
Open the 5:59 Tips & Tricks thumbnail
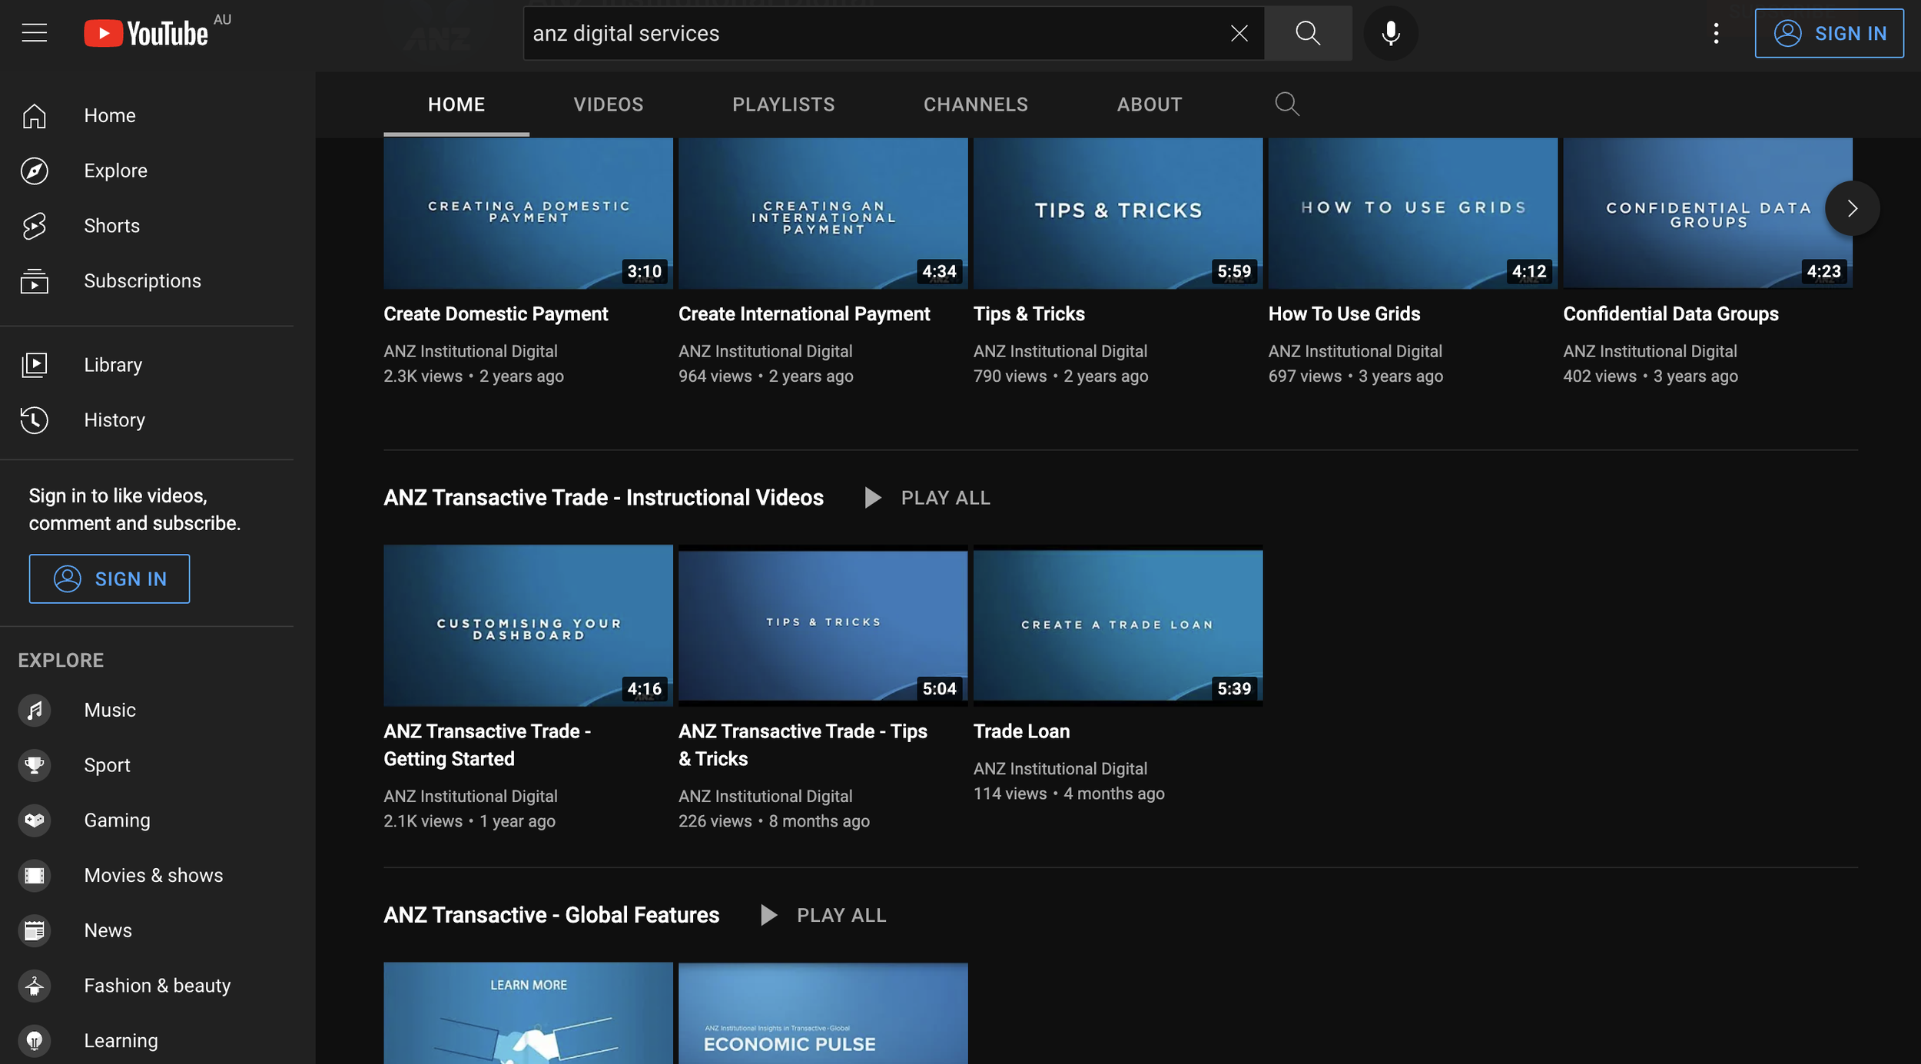pos(1118,214)
